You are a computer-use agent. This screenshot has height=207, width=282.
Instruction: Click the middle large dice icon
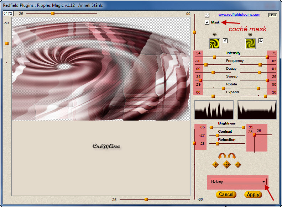coord(226,165)
